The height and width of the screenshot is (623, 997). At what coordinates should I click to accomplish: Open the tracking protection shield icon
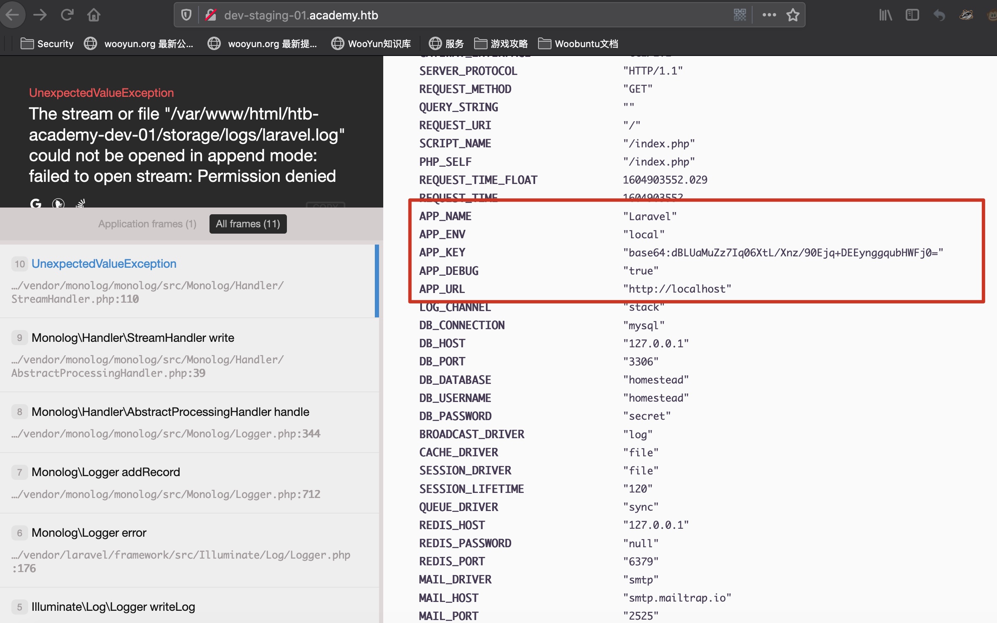click(186, 15)
